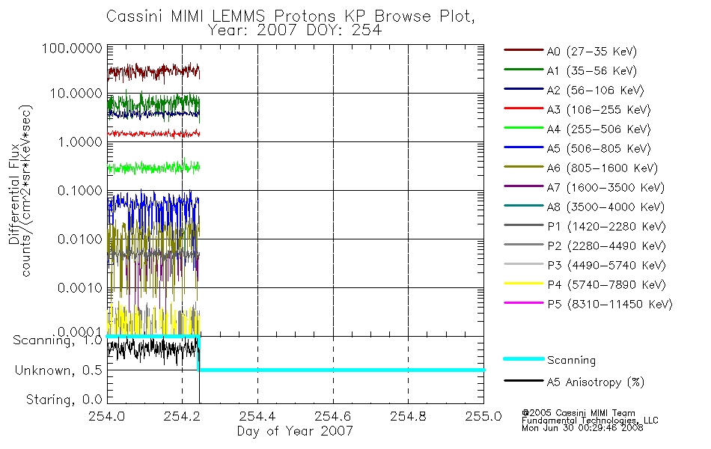The image size is (711, 449).
Task: Click the 1.0000 y-axis tick label
Action: tap(80, 142)
